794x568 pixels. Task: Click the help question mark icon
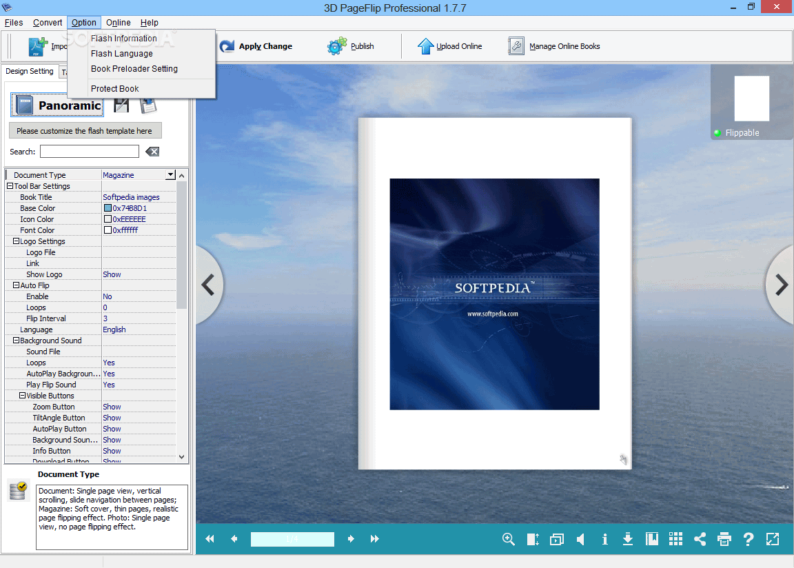click(x=749, y=539)
